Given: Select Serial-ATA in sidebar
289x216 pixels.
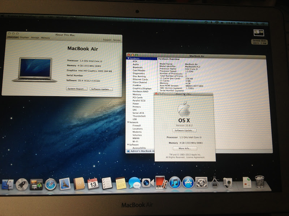Looking at the screenshot, I should 138,113.
